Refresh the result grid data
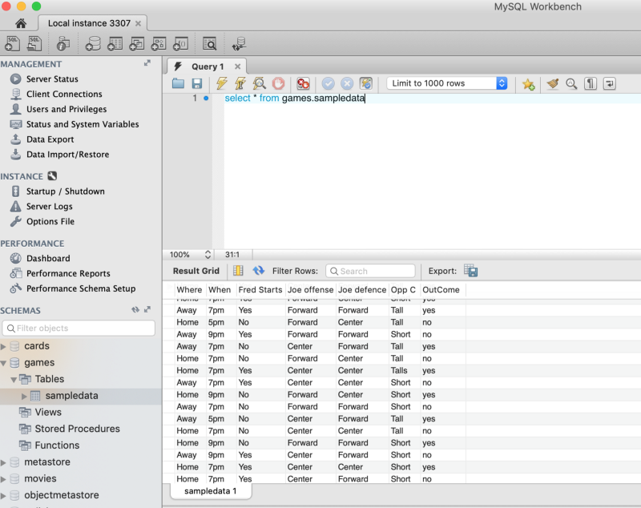This screenshot has height=508, width=641. point(258,271)
